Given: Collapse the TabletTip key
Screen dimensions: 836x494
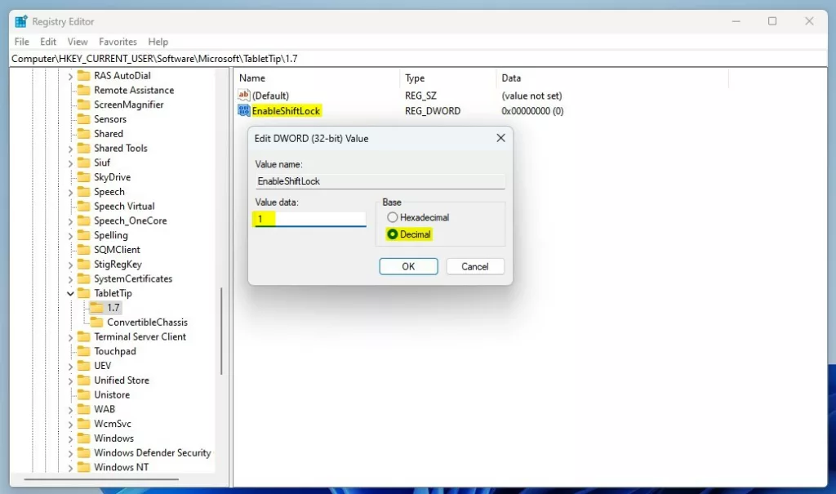Looking at the screenshot, I should coord(70,293).
